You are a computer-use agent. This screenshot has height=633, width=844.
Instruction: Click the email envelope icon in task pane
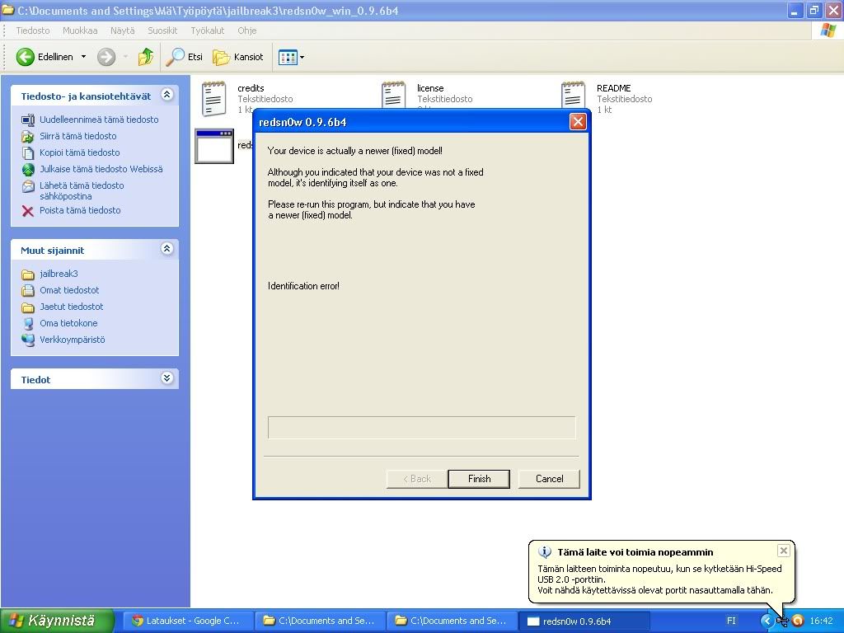tap(28, 186)
